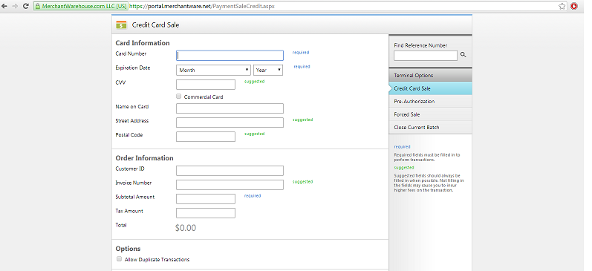Select Credit Card Sale terminal option

(x=430, y=88)
